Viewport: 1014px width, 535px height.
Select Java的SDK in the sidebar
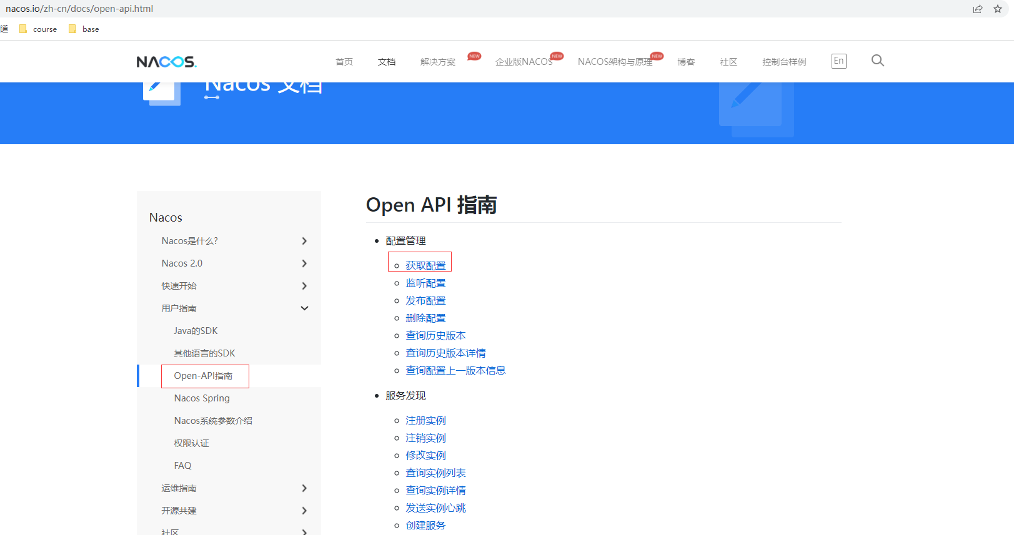[196, 331]
